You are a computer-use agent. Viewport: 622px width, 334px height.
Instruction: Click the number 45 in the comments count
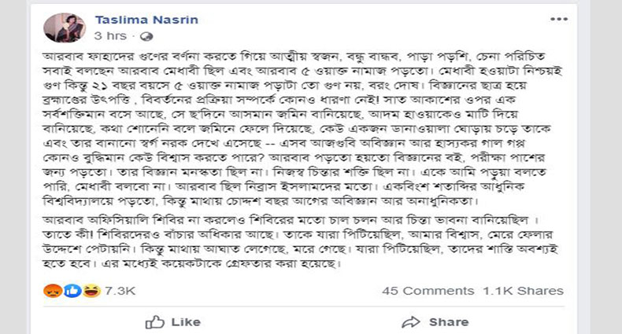391,291
